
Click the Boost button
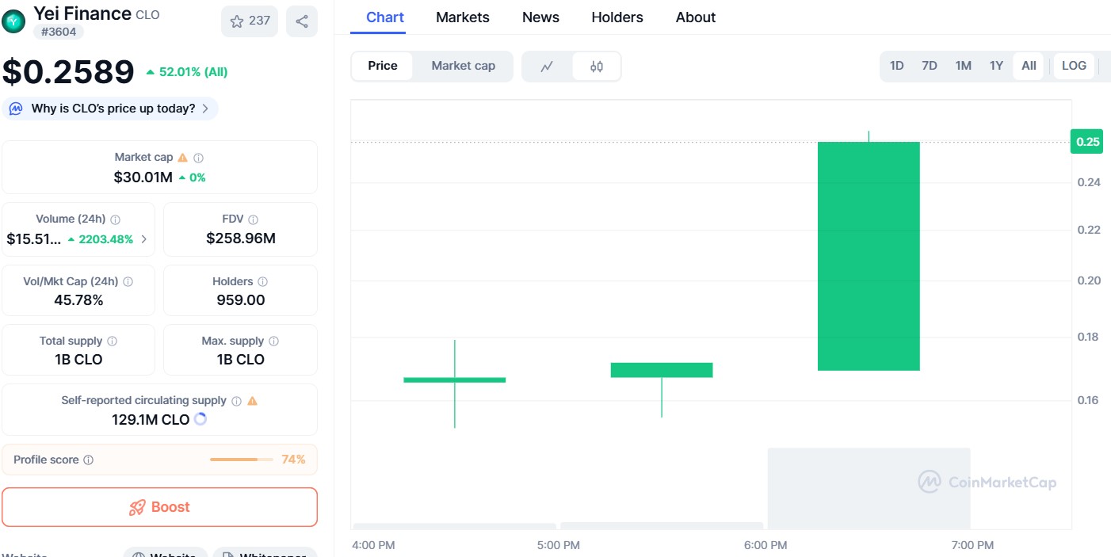159,507
